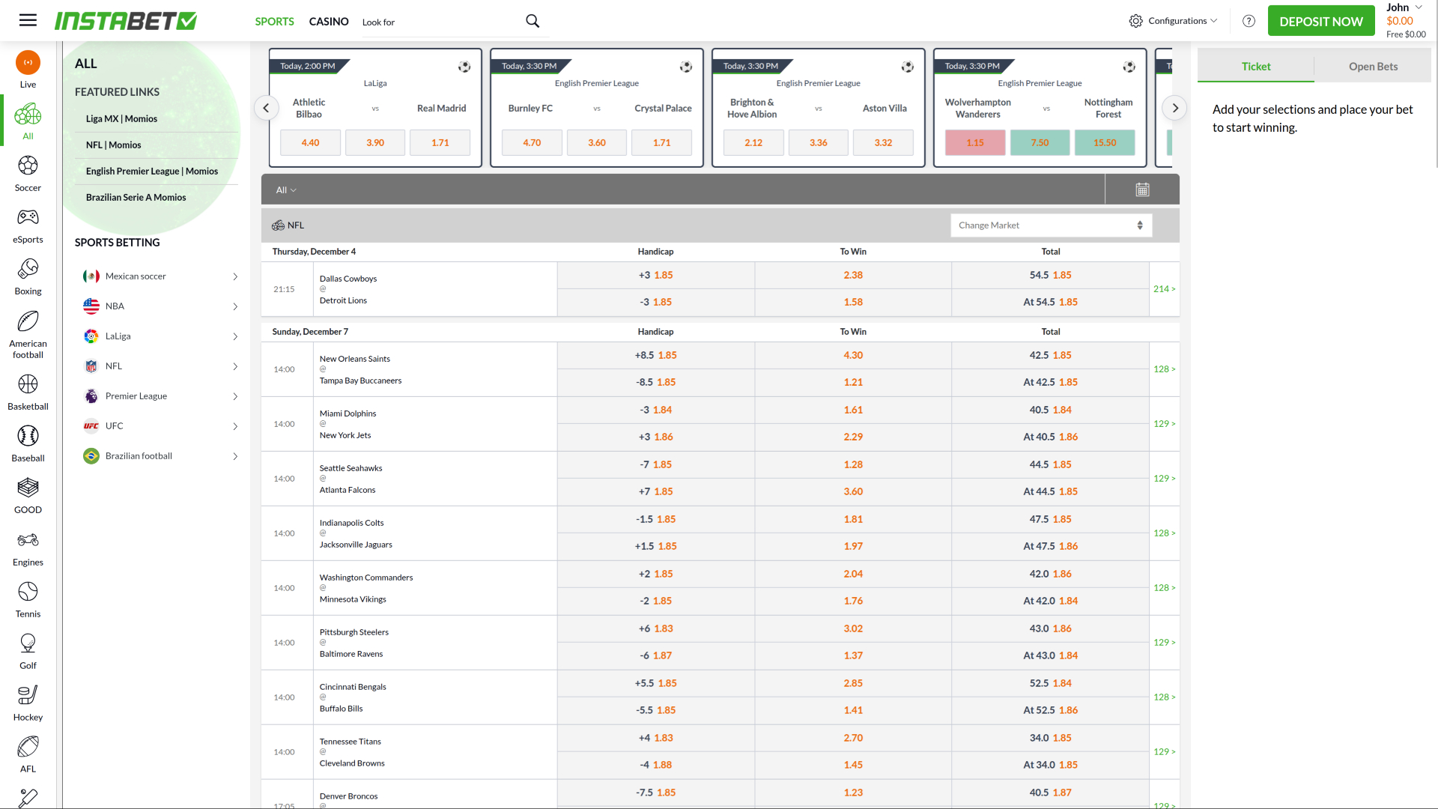The image size is (1438, 809).
Task: Click the search magnifier icon
Action: click(533, 21)
